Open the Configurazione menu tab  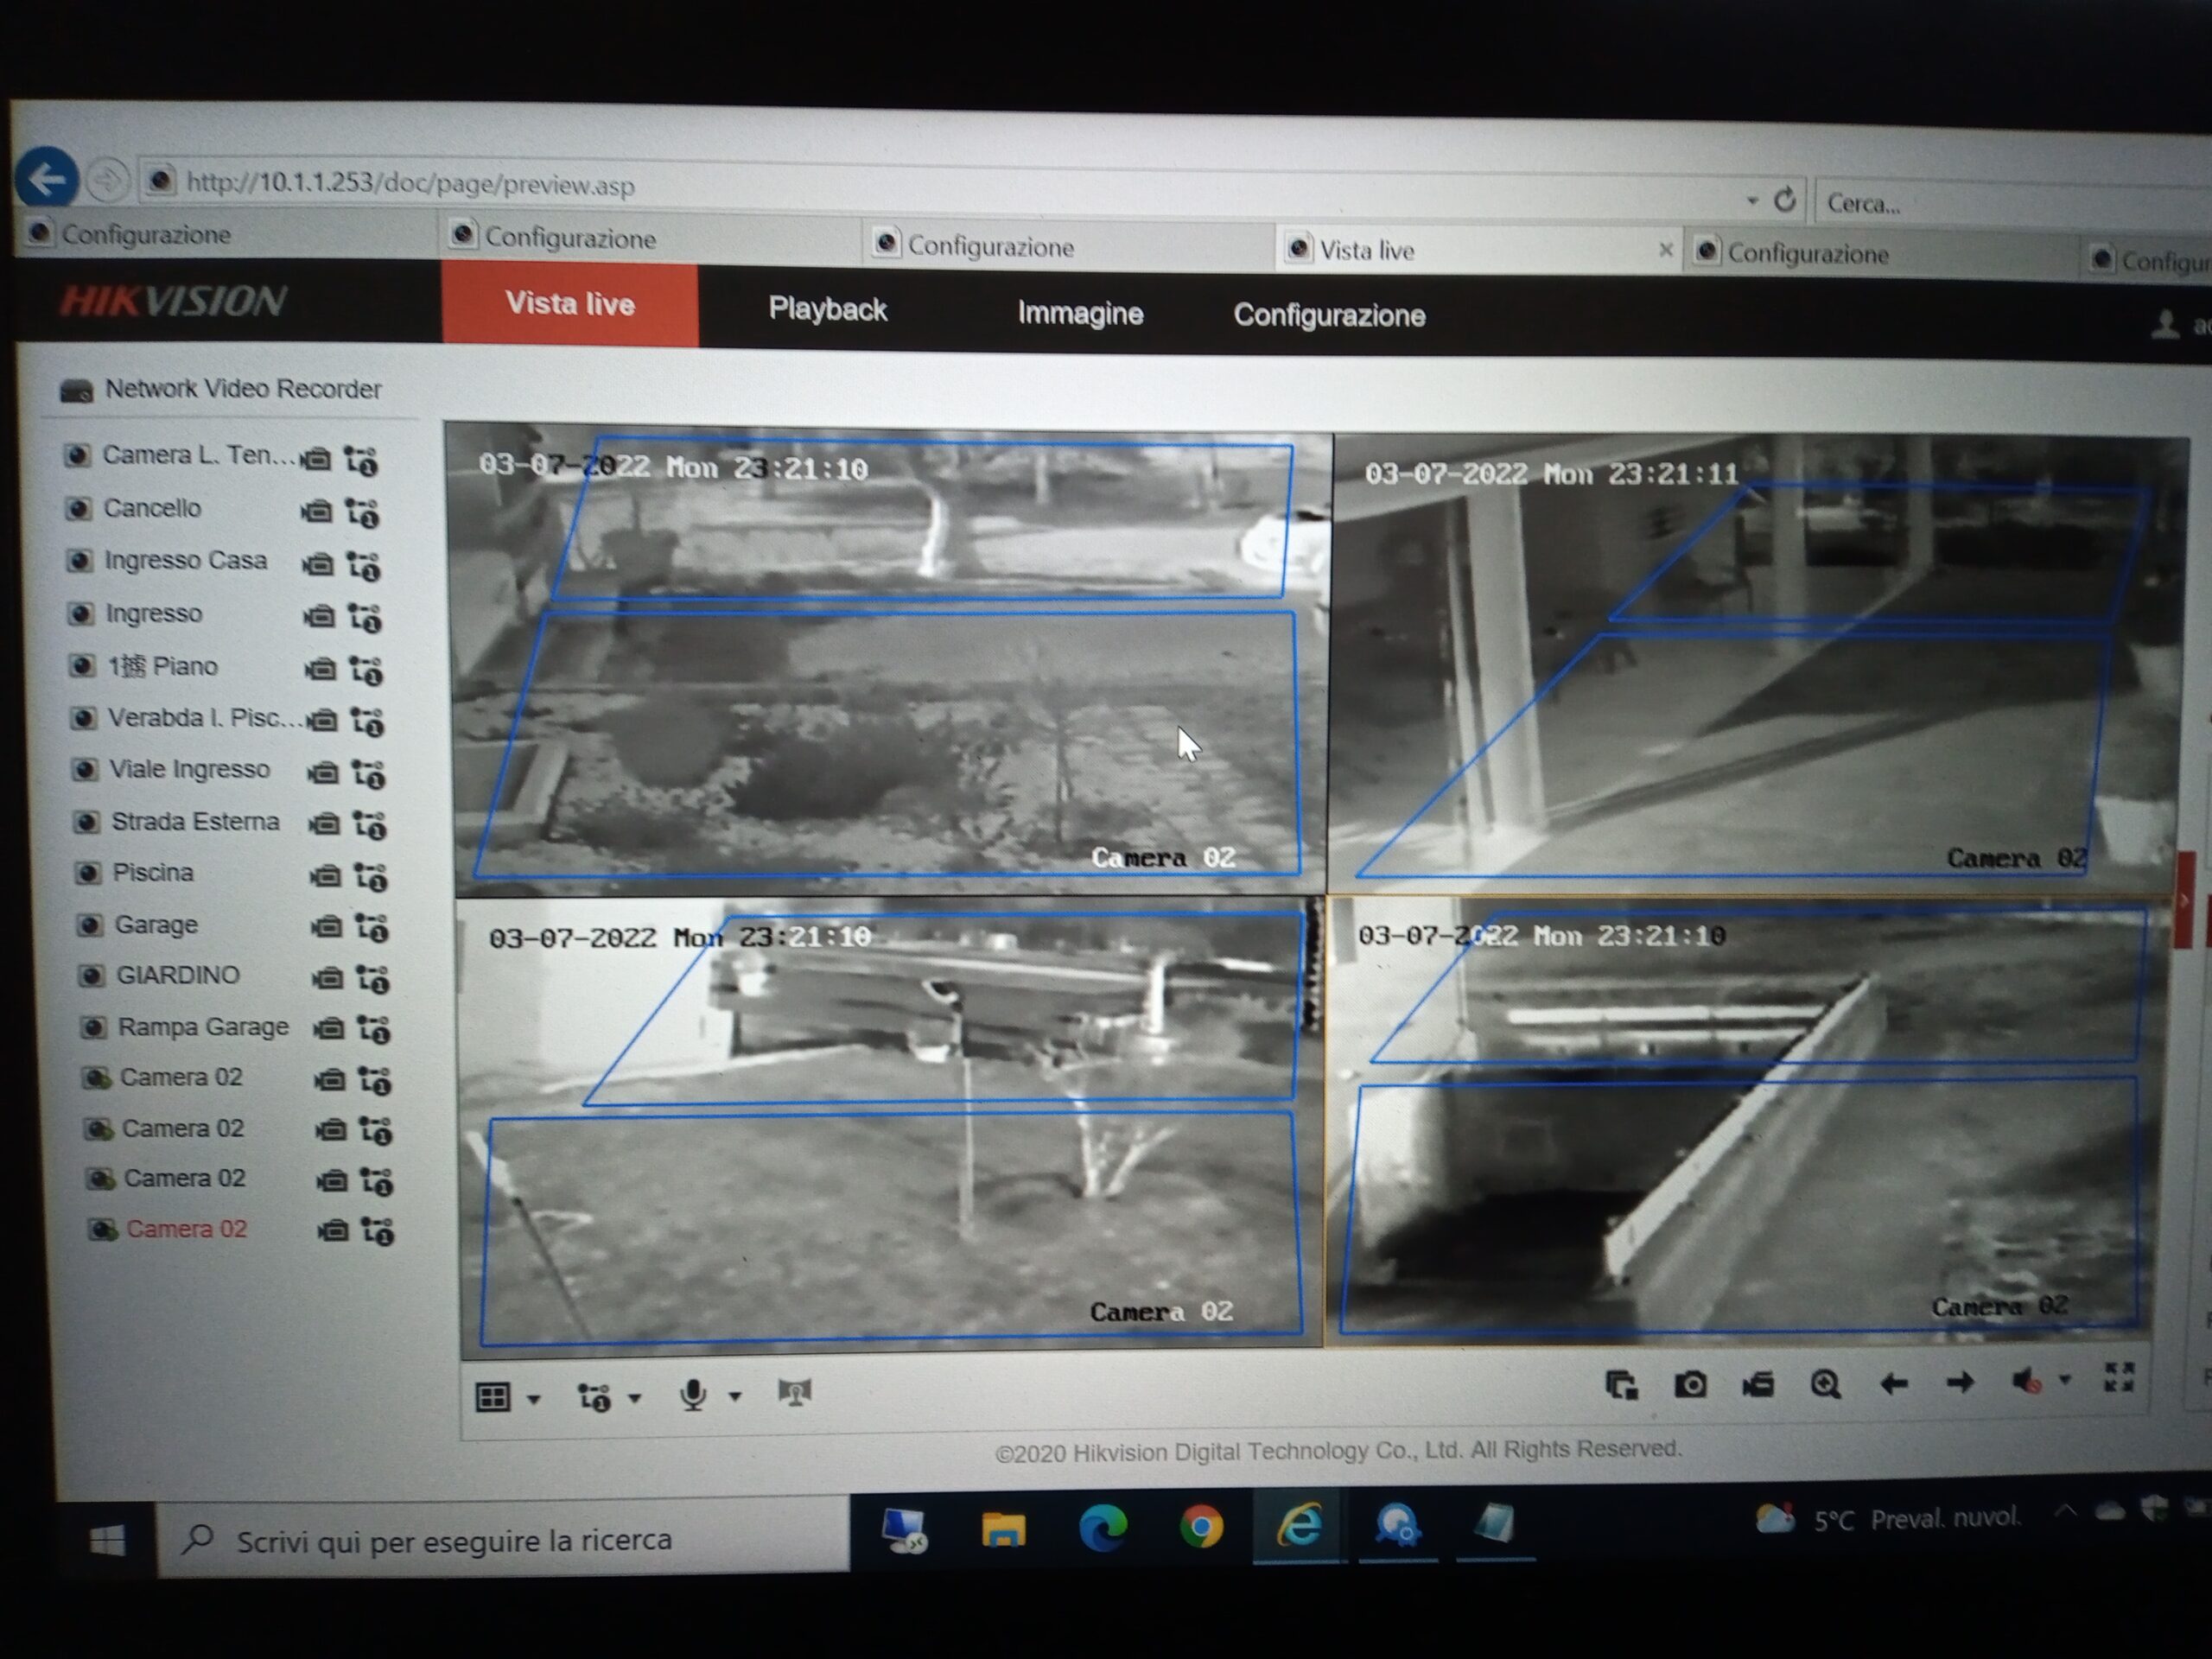(x=1328, y=316)
